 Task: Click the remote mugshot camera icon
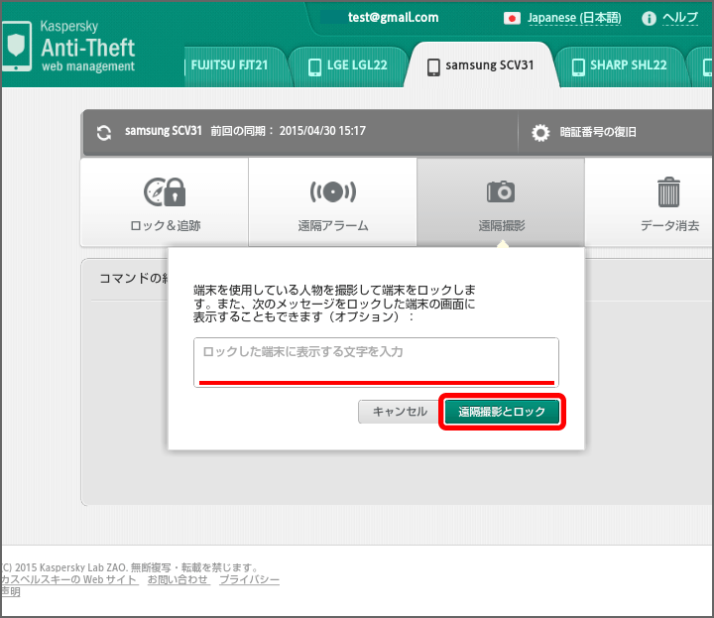[501, 191]
